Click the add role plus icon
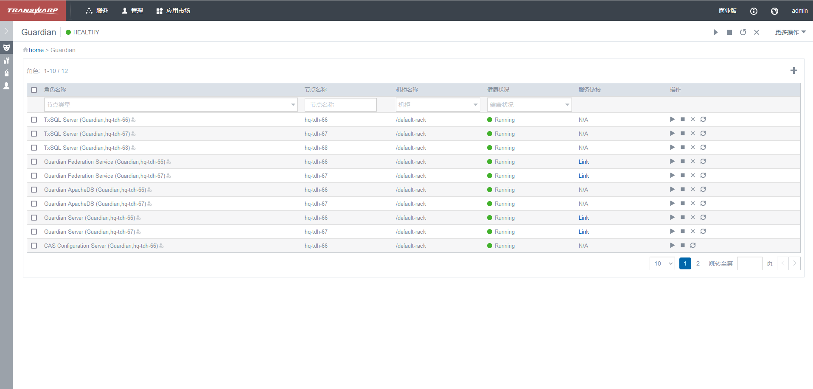This screenshot has width=813, height=389. tap(793, 70)
